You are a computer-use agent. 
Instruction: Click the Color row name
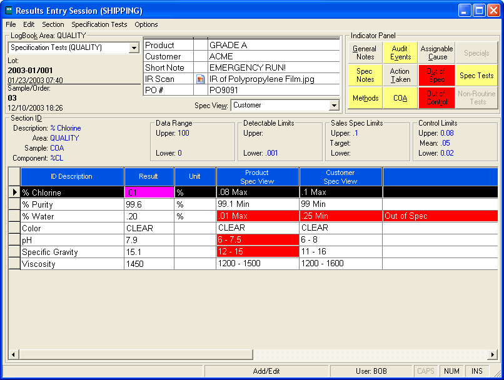(73, 228)
